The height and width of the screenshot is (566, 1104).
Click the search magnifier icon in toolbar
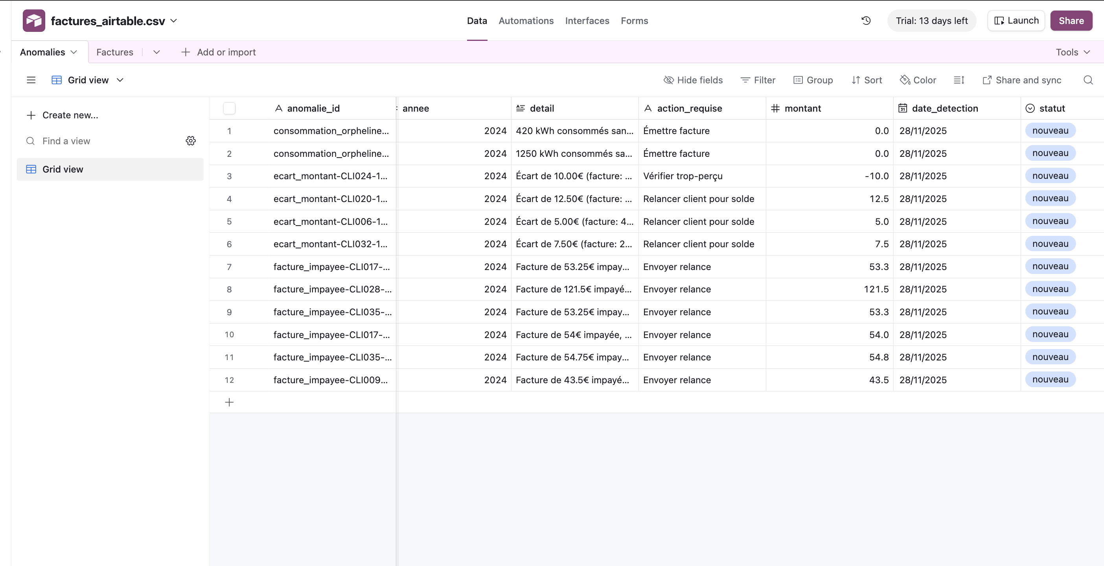1088,80
